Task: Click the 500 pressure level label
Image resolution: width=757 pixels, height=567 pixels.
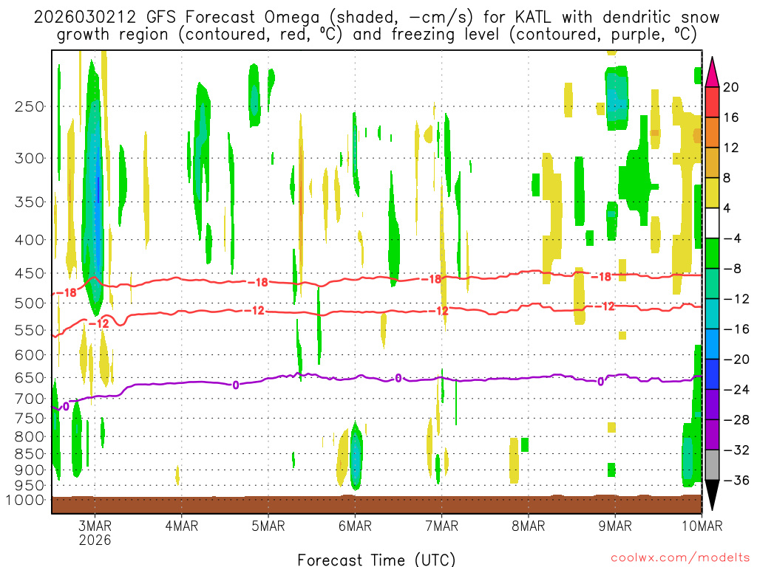Action: 30,303
